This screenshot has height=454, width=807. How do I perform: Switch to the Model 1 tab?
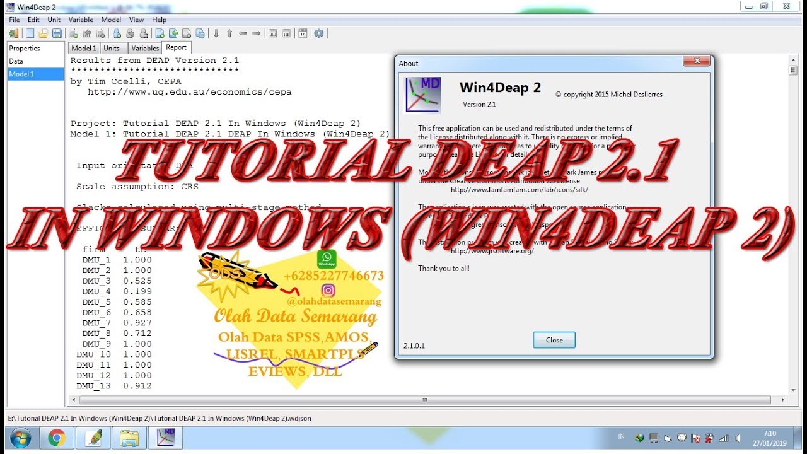tap(84, 48)
